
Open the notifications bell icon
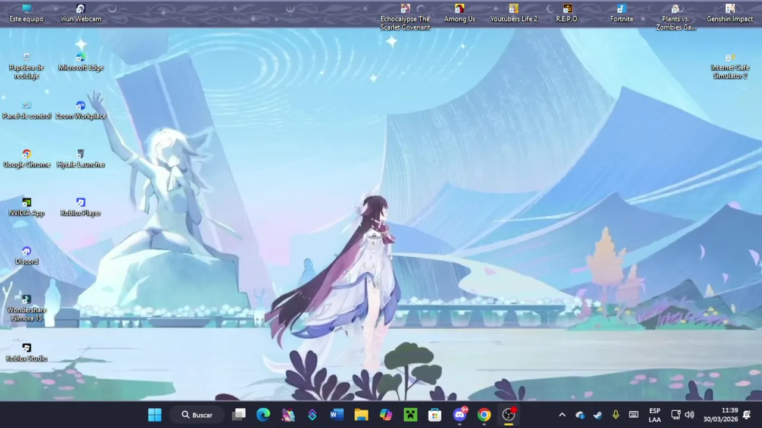click(747, 415)
